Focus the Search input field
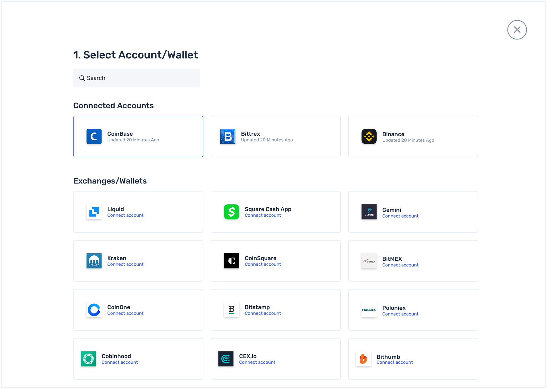This screenshot has height=389, width=547. [x=137, y=78]
